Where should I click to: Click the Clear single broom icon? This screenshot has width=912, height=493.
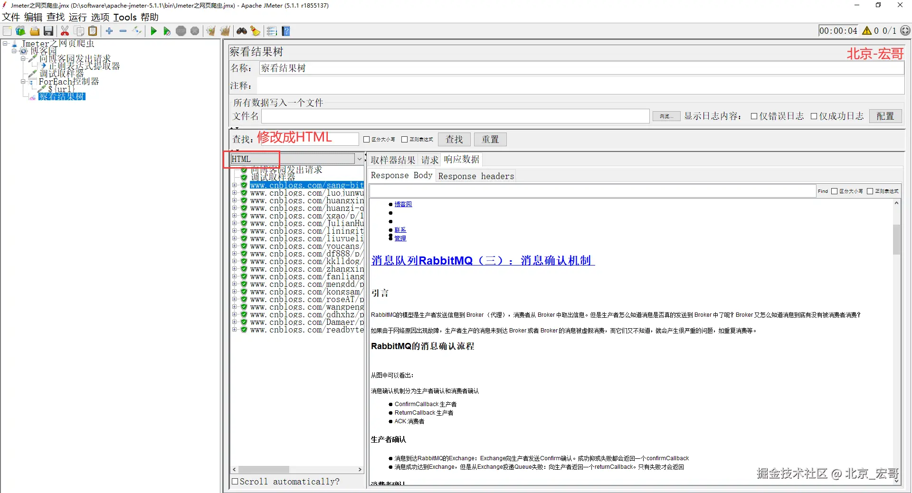point(211,31)
